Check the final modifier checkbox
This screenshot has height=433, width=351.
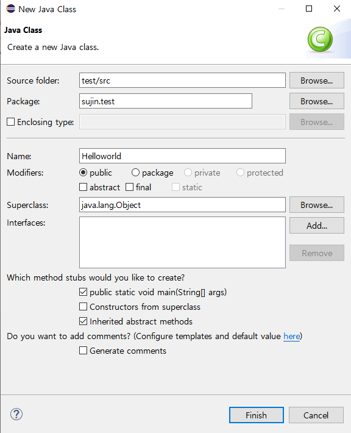click(129, 187)
